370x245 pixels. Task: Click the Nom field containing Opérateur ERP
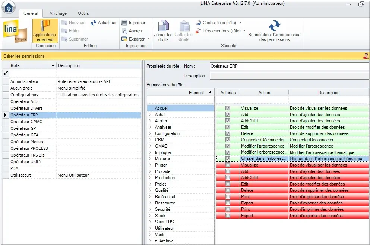tap(289, 66)
